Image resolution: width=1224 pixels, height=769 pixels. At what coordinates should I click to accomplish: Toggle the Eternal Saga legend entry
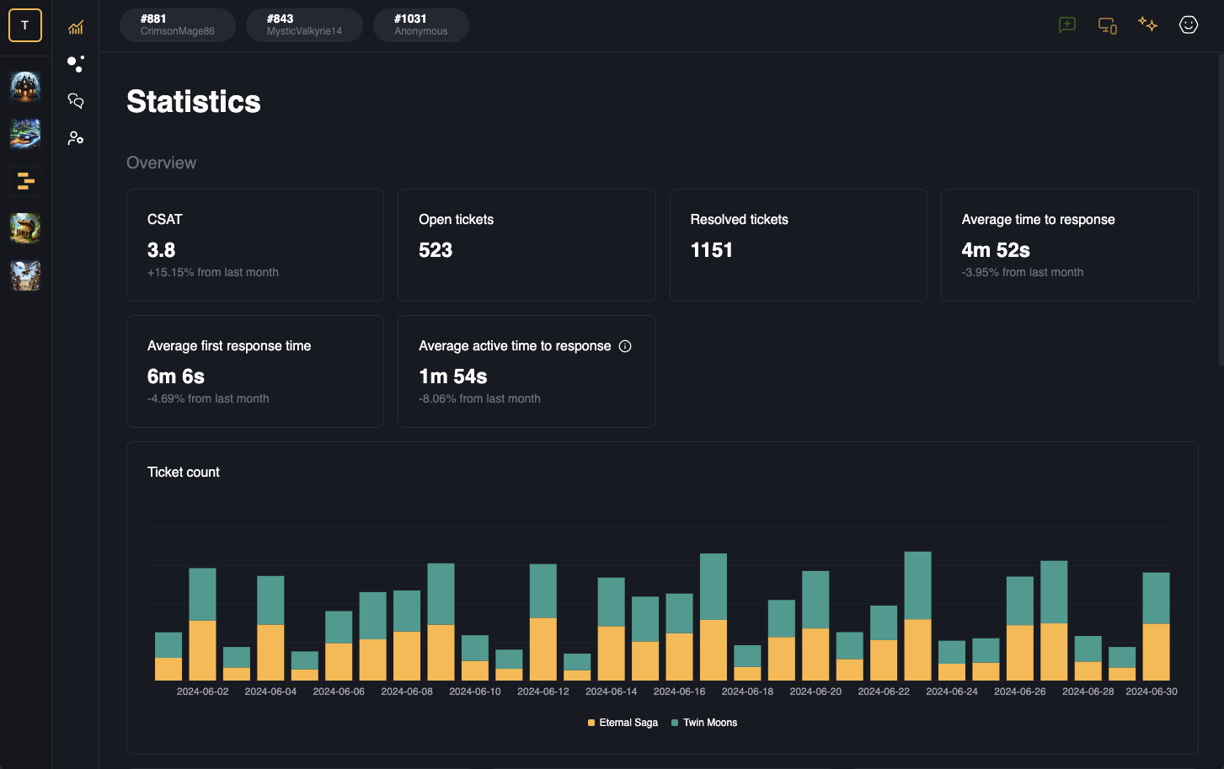point(623,723)
